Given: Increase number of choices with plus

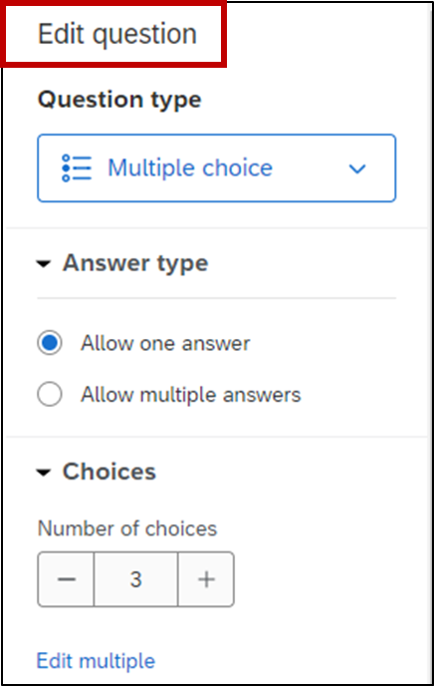Looking at the screenshot, I should 206,579.
